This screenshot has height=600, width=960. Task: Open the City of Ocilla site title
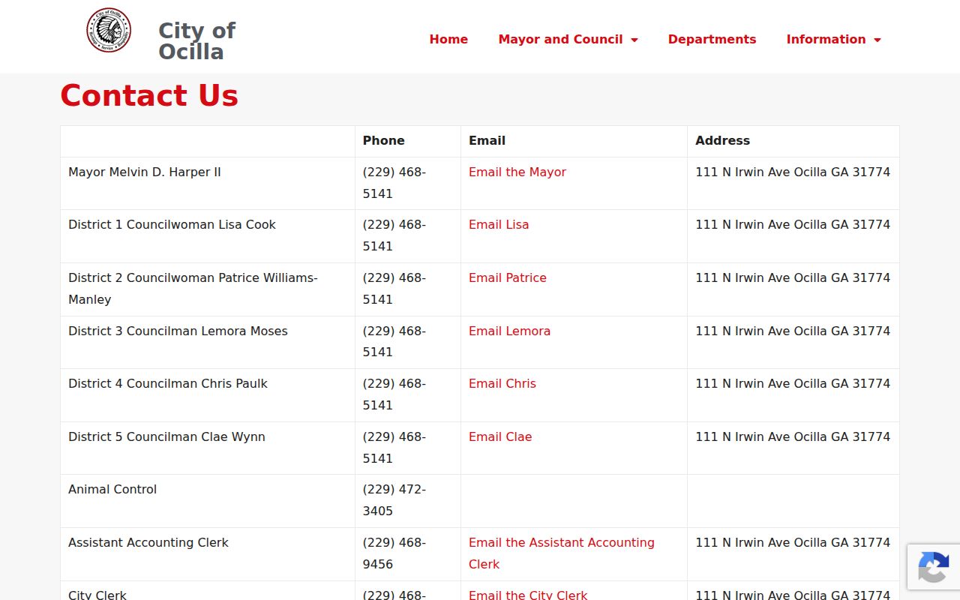196,40
